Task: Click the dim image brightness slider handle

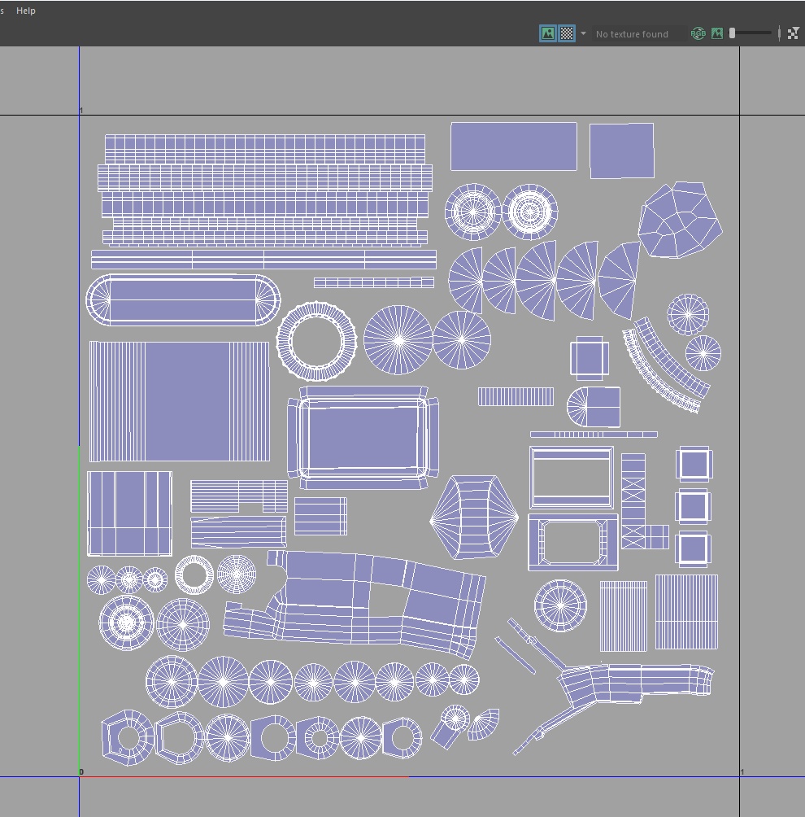Action: tap(733, 33)
